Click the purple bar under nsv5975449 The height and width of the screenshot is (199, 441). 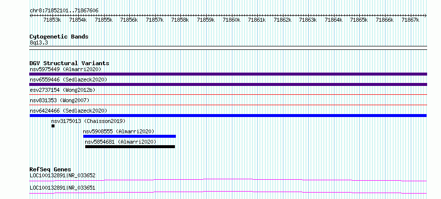pos(228,74)
